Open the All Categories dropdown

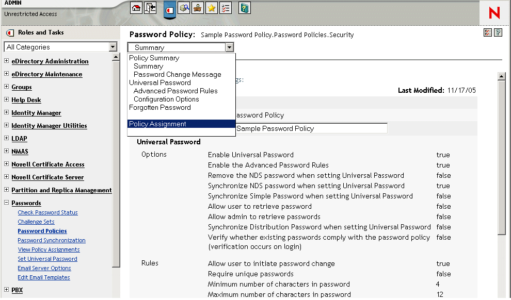[113, 47]
